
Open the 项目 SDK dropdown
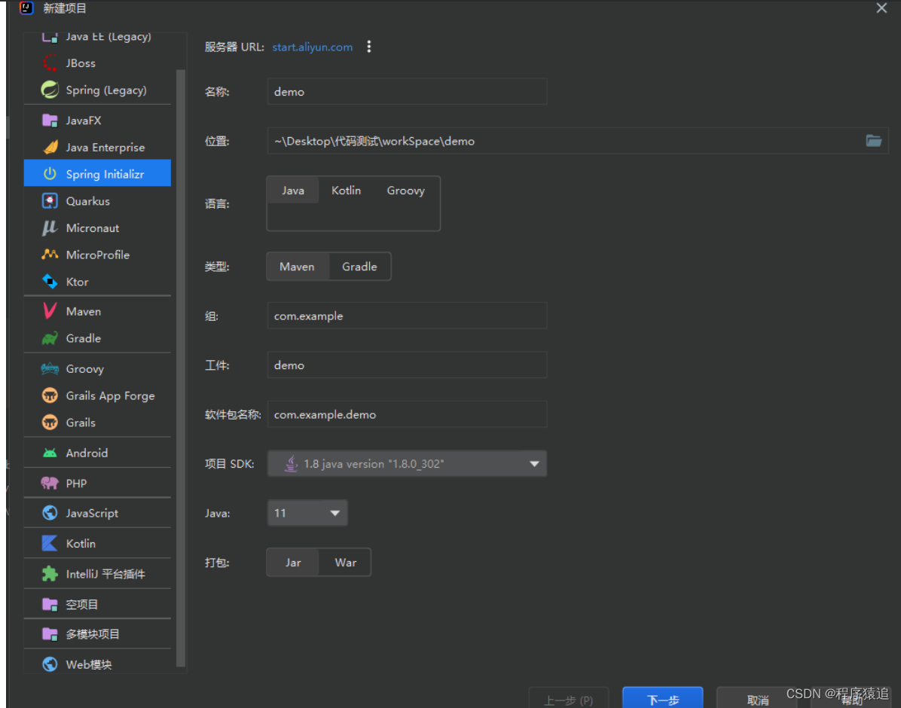point(407,464)
